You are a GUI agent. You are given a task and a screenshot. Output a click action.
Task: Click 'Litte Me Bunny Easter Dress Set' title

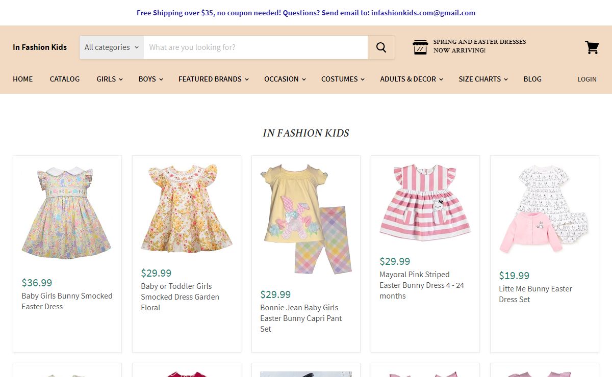[535, 294]
